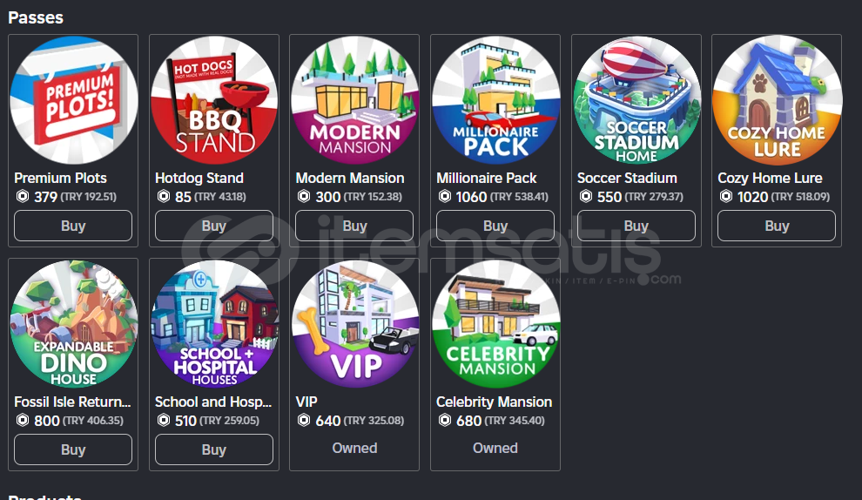Select the Celebrity Mansion pass icon
Screen dimensions: 862x500
point(495,324)
